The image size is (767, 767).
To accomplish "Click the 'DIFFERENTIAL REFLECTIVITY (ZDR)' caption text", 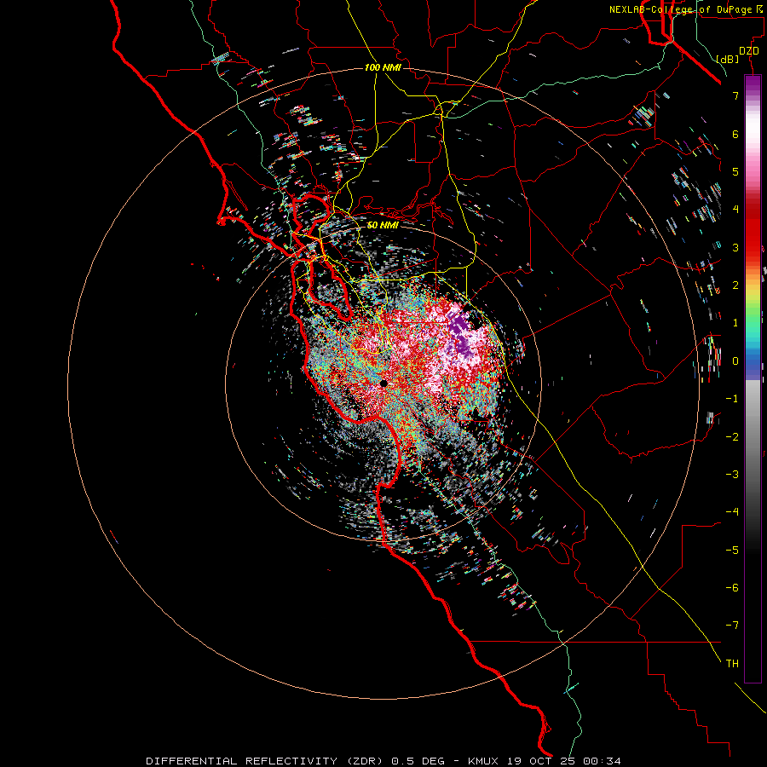I will coord(264,761).
